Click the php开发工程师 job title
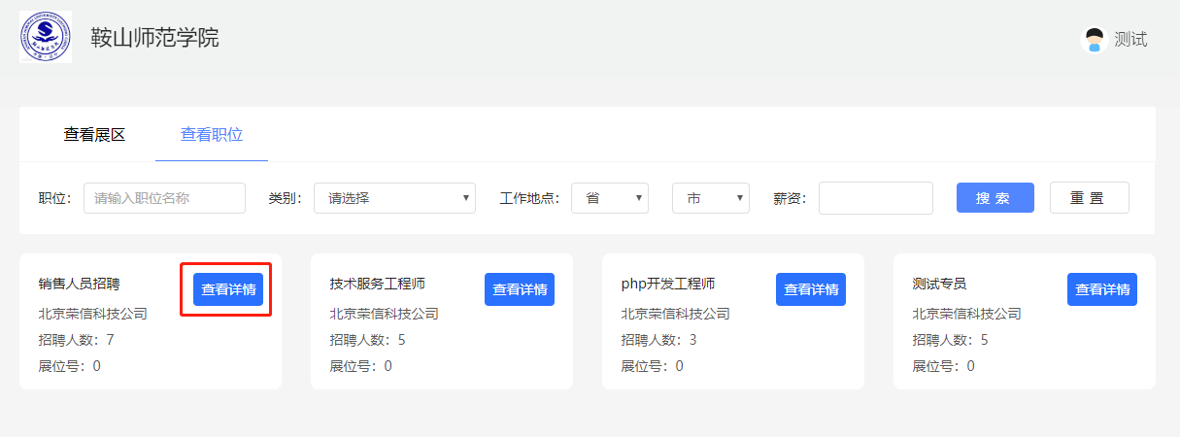The width and height of the screenshot is (1180, 437). (x=668, y=284)
